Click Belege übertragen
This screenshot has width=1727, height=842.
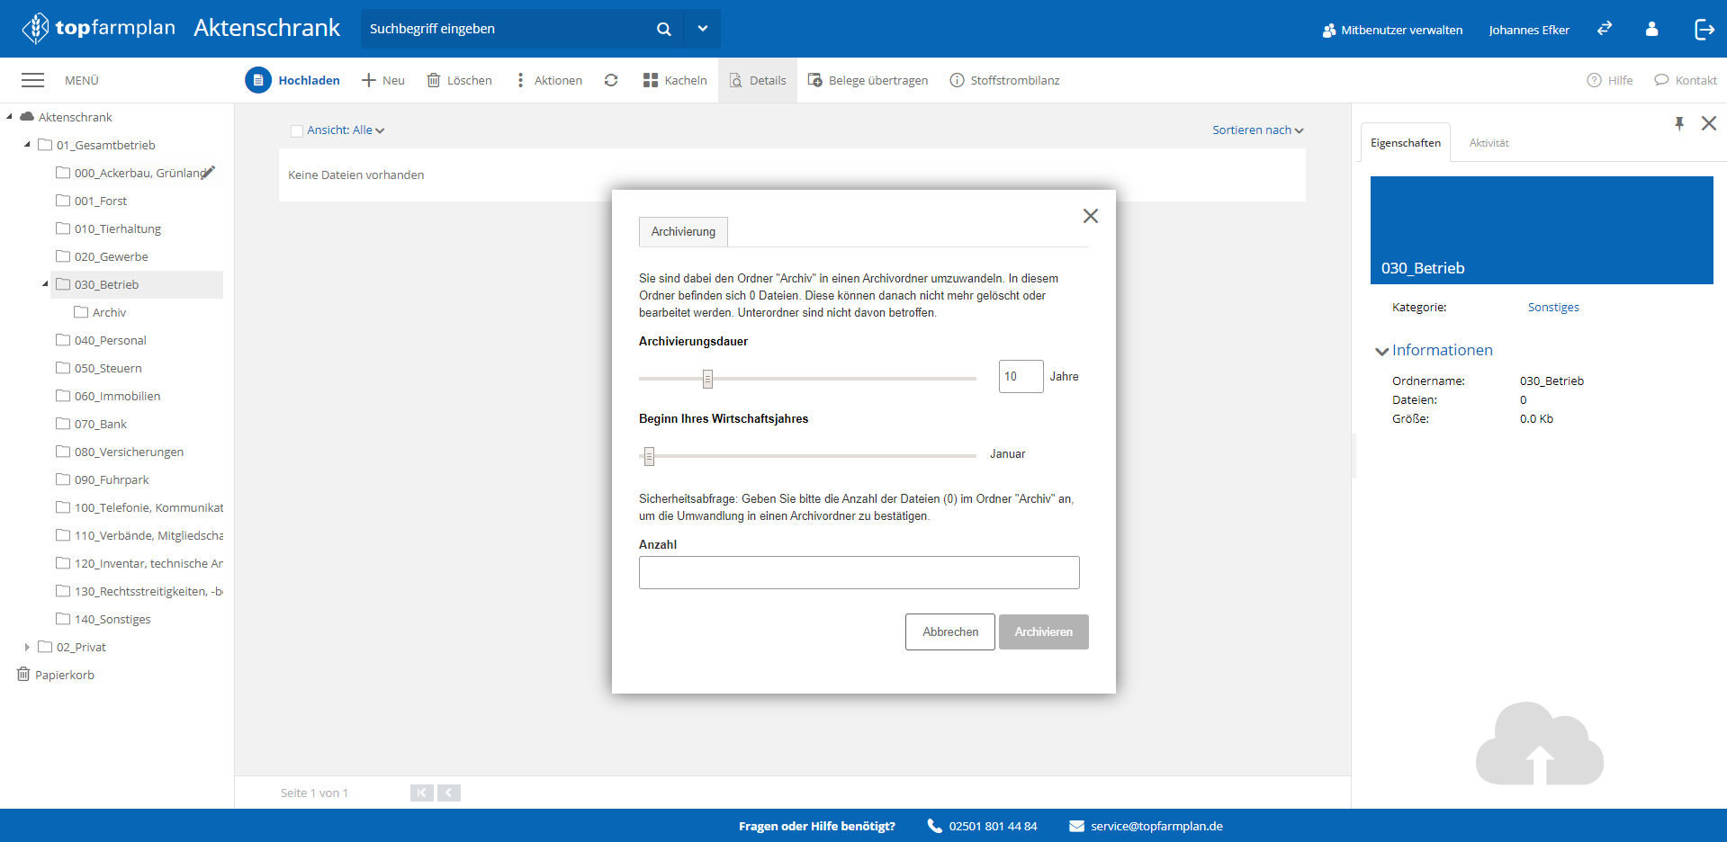tap(868, 80)
